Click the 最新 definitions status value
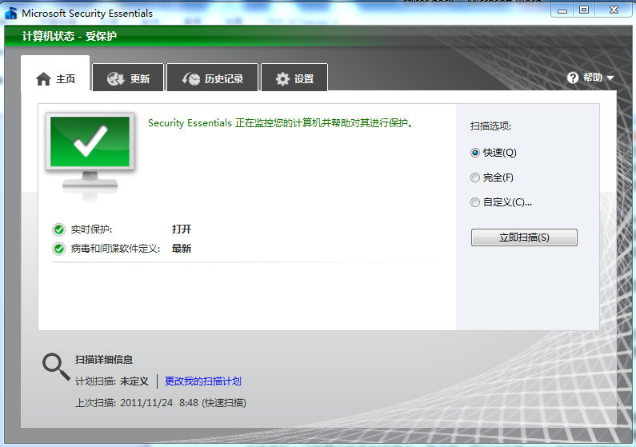Viewport: 636px width, 447px height. pos(182,249)
